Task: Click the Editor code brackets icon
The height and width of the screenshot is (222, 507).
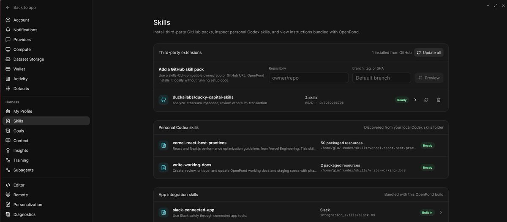Action: click(8, 185)
